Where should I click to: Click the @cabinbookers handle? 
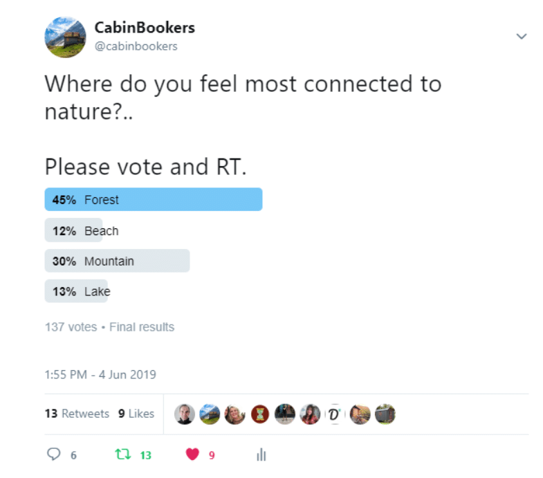(x=136, y=46)
